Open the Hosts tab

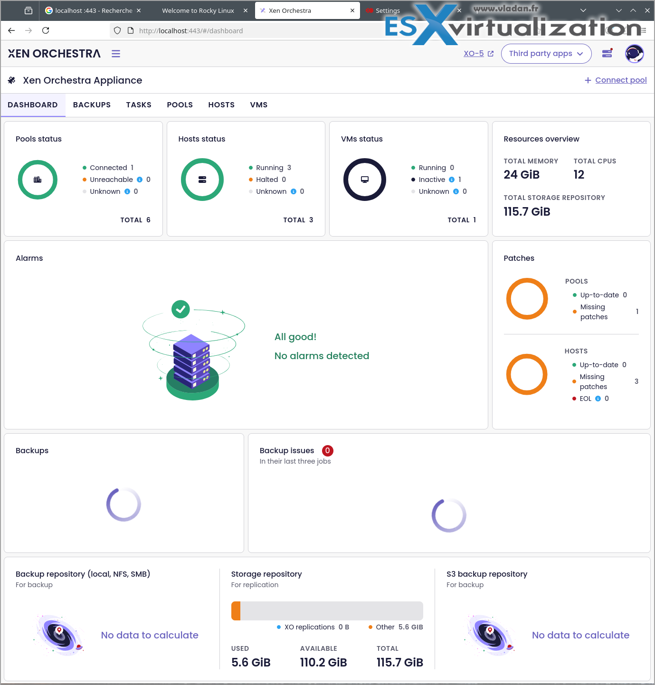pos(221,105)
